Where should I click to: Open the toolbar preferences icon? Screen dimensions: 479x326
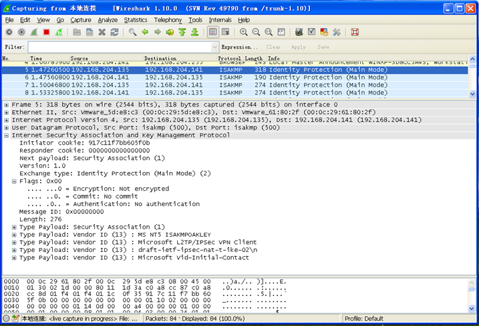pos(336,32)
